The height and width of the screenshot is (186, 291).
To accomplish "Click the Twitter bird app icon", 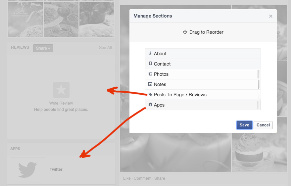I will [x=27, y=169].
